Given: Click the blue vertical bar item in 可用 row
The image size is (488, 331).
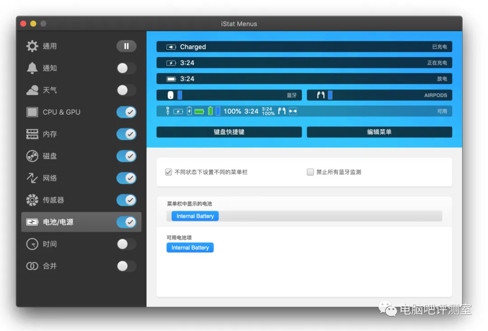Looking at the screenshot, I should coord(218,111).
